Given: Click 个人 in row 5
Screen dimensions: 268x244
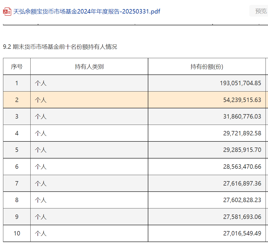Looking at the screenshot, I should pyautogui.click(x=41, y=150).
